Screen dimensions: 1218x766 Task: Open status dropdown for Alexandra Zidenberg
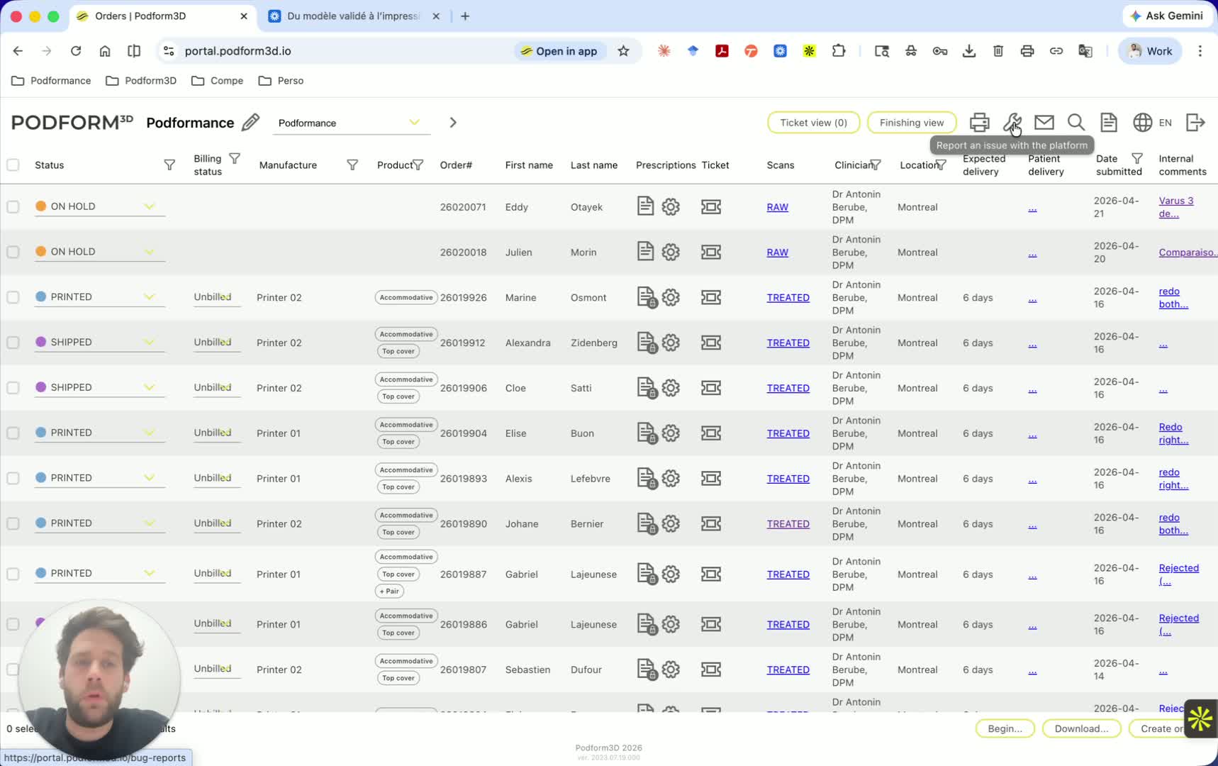click(x=100, y=342)
